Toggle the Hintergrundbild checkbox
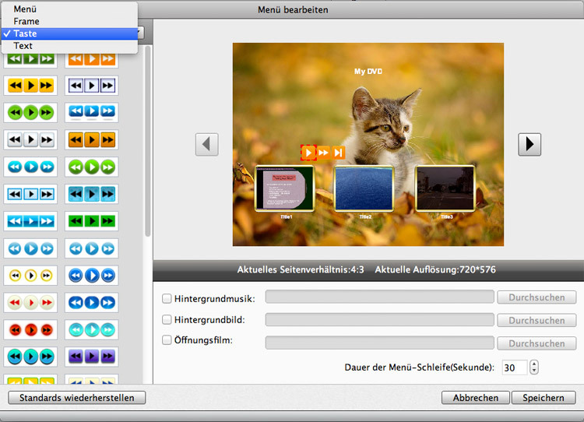The height and width of the screenshot is (422, 584). (x=167, y=320)
